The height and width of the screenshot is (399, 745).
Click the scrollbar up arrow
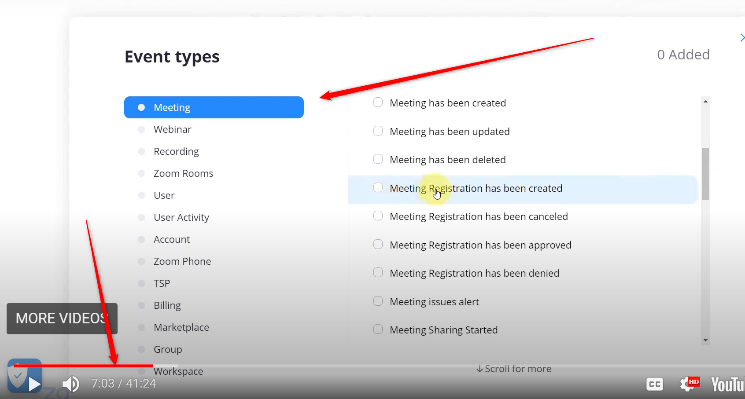tap(705, 102)
